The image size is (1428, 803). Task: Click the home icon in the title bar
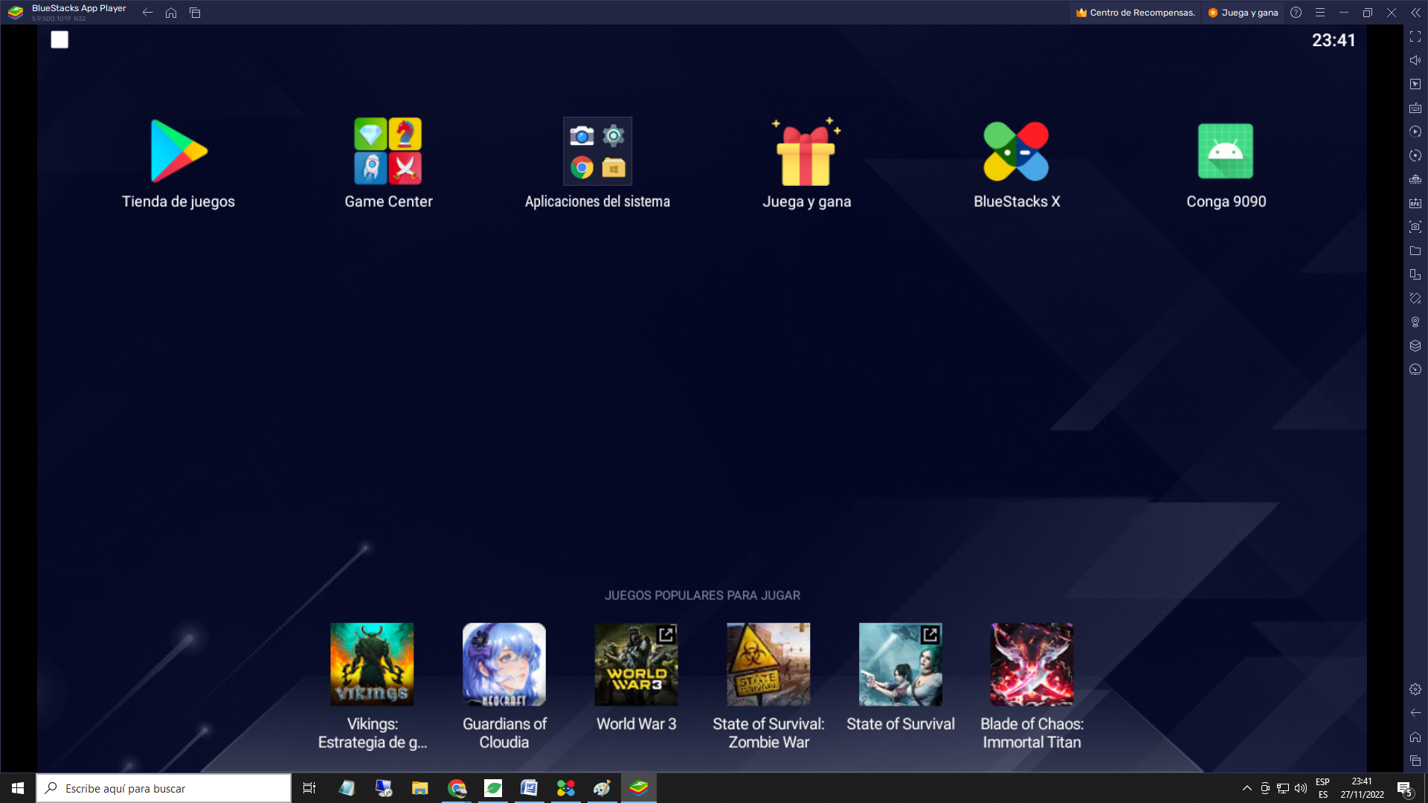(171, 13)
